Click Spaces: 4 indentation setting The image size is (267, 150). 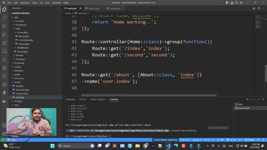(x=197, y=140)
